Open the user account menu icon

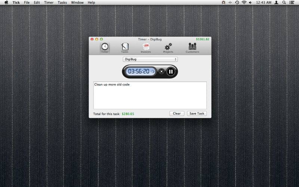(276, 3)
